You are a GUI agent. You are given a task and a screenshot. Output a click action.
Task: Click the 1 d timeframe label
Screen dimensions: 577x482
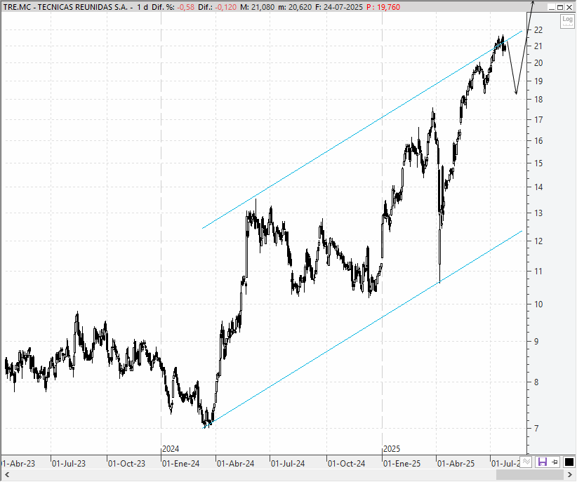pyautogui.click(x=142, y=7)
